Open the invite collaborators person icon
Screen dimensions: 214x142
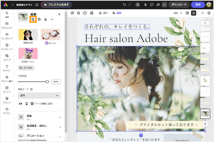tap(138, 5)
